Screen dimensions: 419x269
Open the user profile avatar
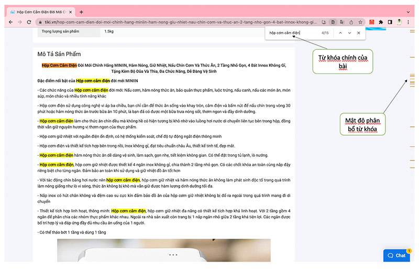point(399,22)
